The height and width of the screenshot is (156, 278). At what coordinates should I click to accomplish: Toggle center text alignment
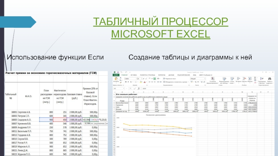(152, 82)
